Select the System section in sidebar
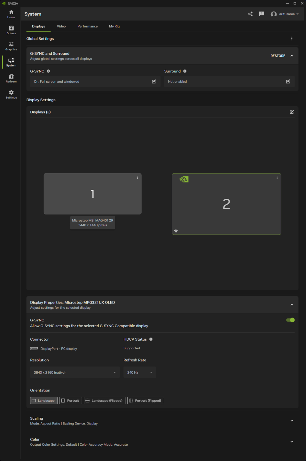Screen dimensions: 306x461 [x=11, y=62]
